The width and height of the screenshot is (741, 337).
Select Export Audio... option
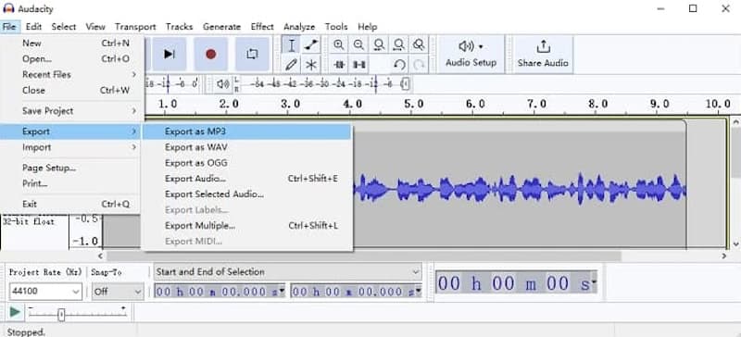click(x=246, y=178)
